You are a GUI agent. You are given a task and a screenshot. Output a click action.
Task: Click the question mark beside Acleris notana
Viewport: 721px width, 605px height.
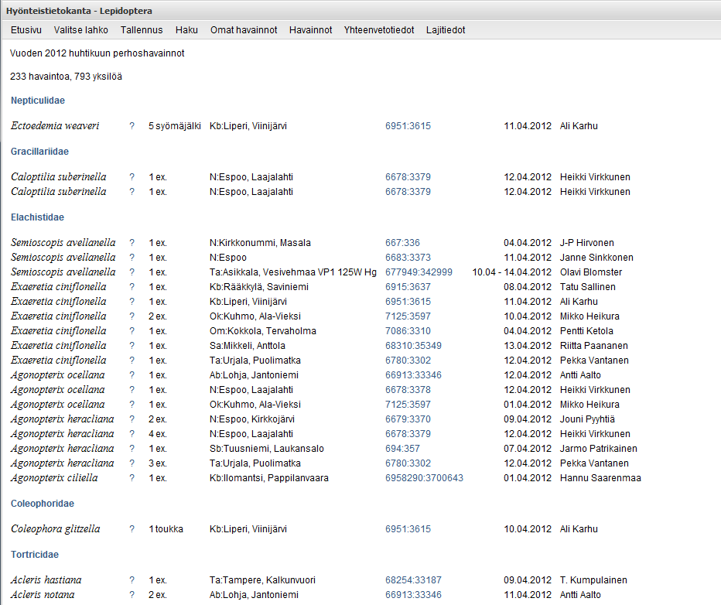tap(132, 595)
